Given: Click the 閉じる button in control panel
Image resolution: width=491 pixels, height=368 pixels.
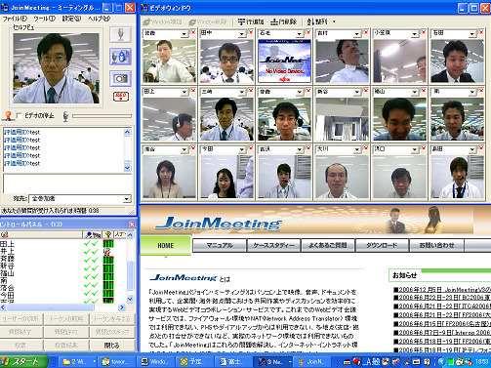Looking at the screenshot, I should [x=112, y=346].
